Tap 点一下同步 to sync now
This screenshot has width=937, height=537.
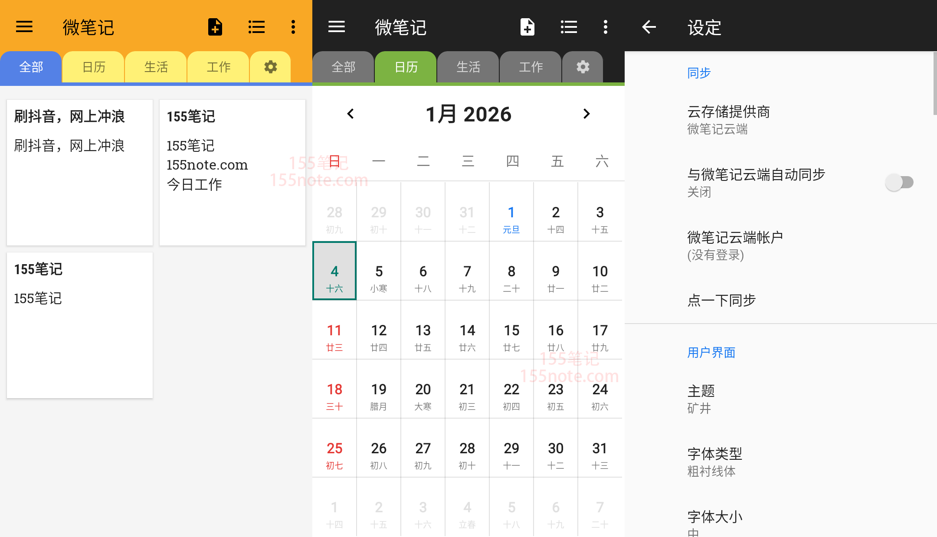(721, 300)
